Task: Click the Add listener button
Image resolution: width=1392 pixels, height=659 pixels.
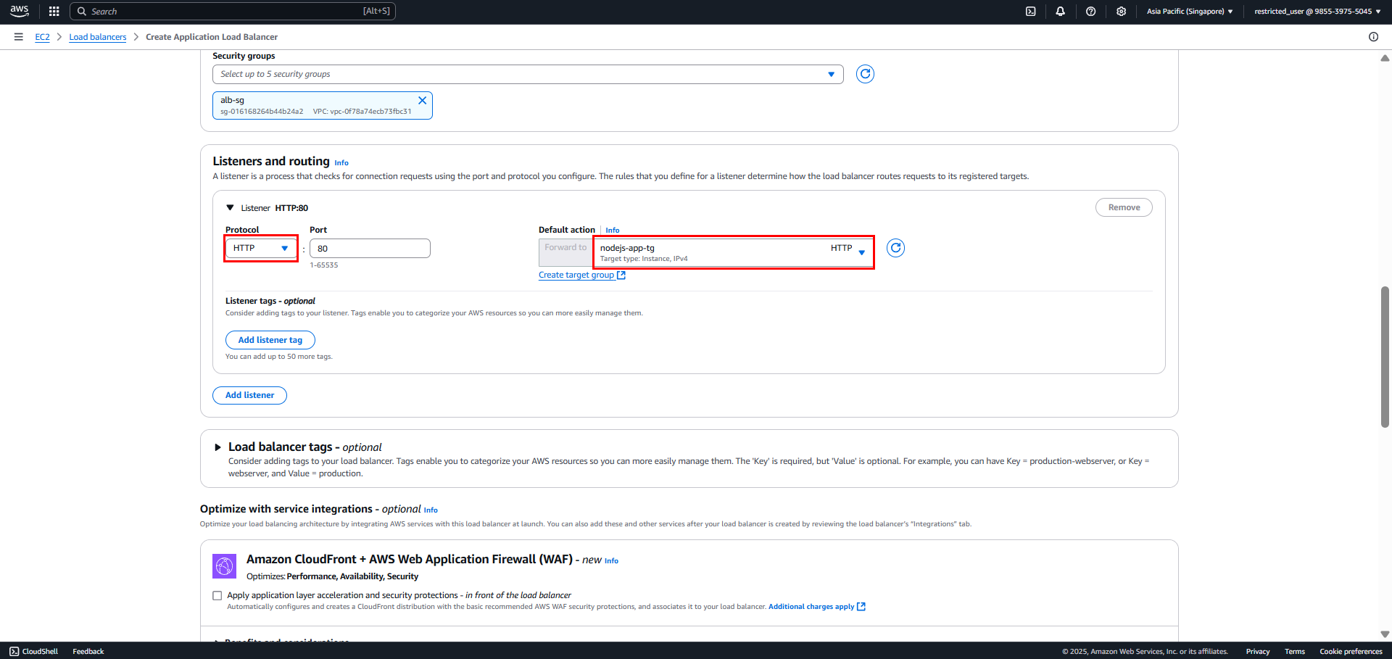Action: 249,395
